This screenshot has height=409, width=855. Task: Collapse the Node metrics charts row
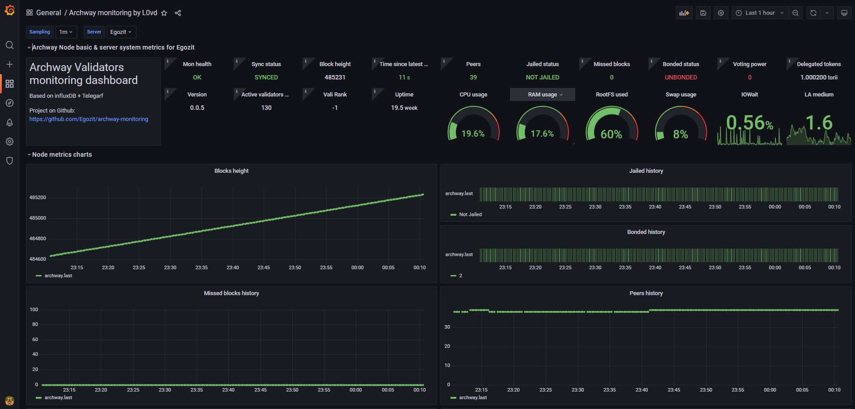[62, 154]
